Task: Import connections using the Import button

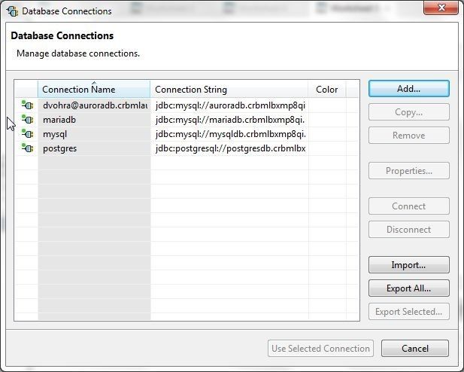Action: pyautogui.click(x=408, y=265)
